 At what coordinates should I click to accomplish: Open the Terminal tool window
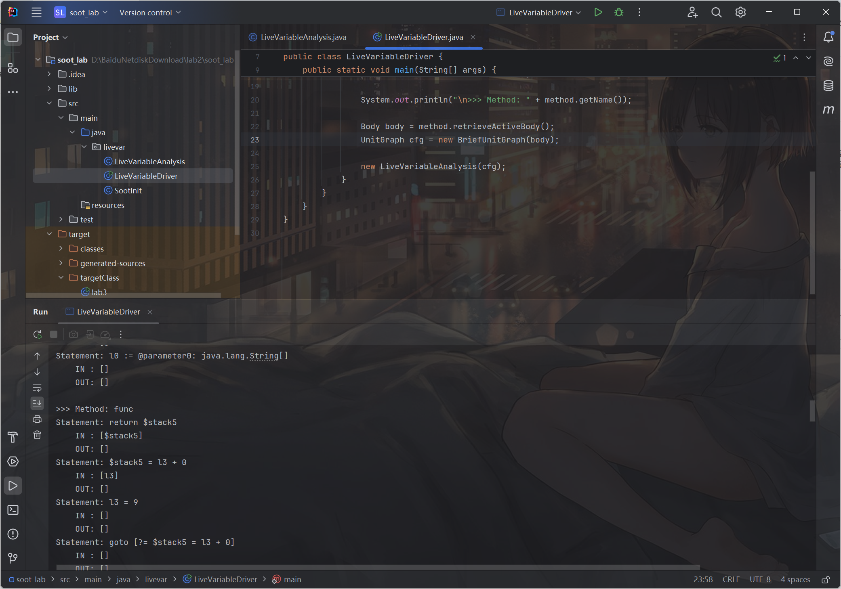pyautogui.click(x=13, y=510)
